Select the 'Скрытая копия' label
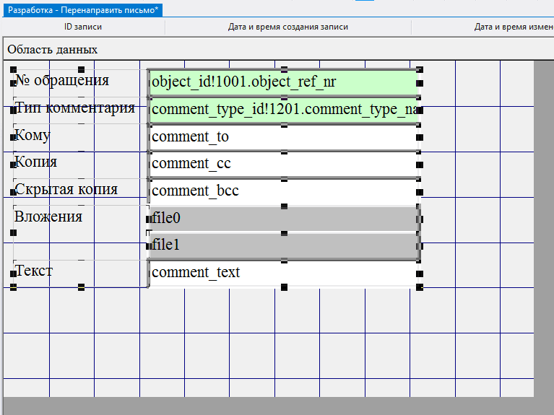This screenshot has height=415, width=554. [66, 189]
